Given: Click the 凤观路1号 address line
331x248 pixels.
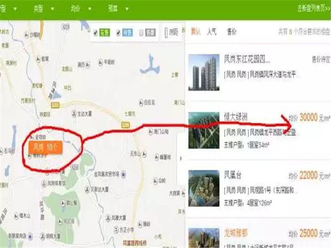Looking at the screenshot, I should tap(261, 191).
